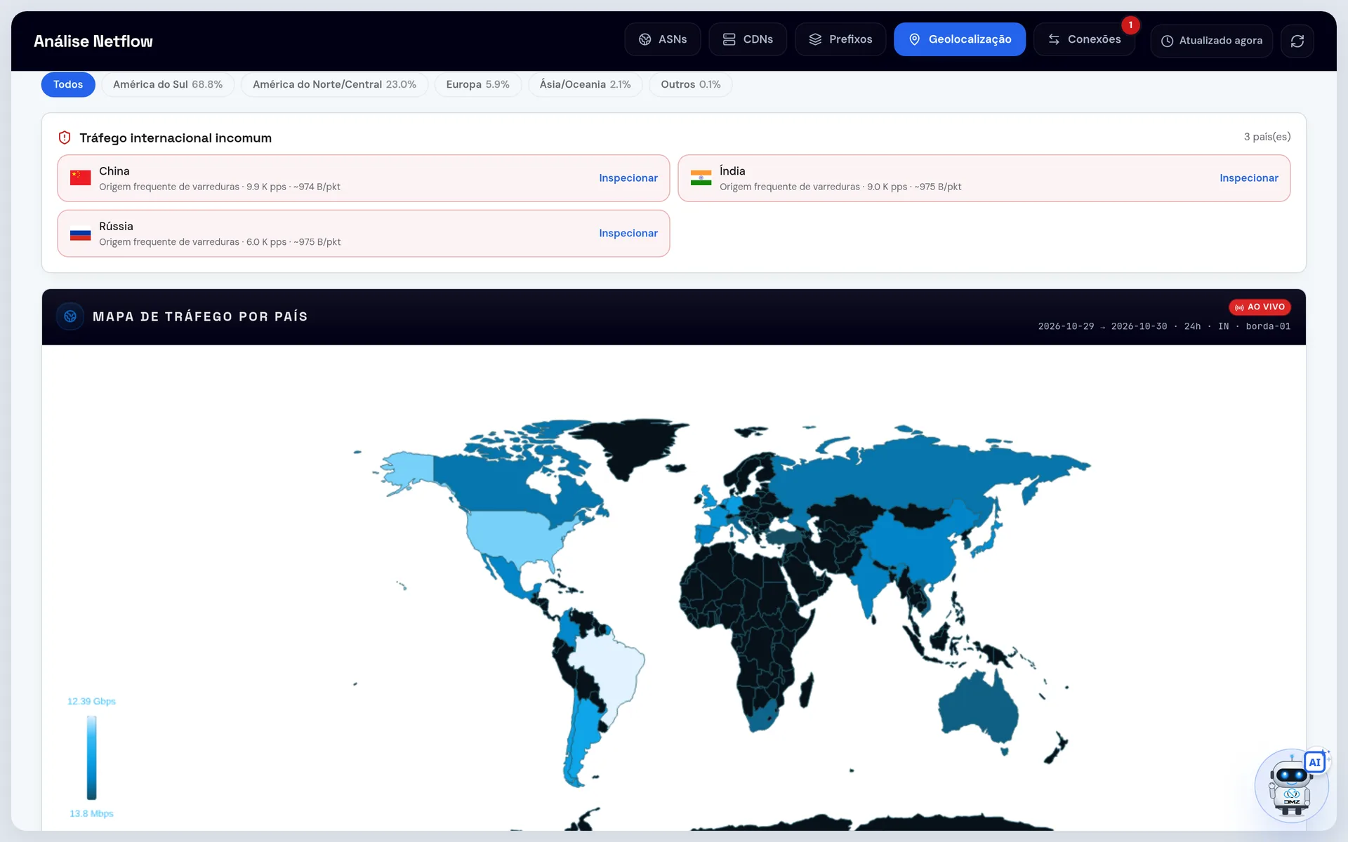Click the Atualizado agora status button
This screenshot has width=1348, height=842.
click(x=1212, y=41)
